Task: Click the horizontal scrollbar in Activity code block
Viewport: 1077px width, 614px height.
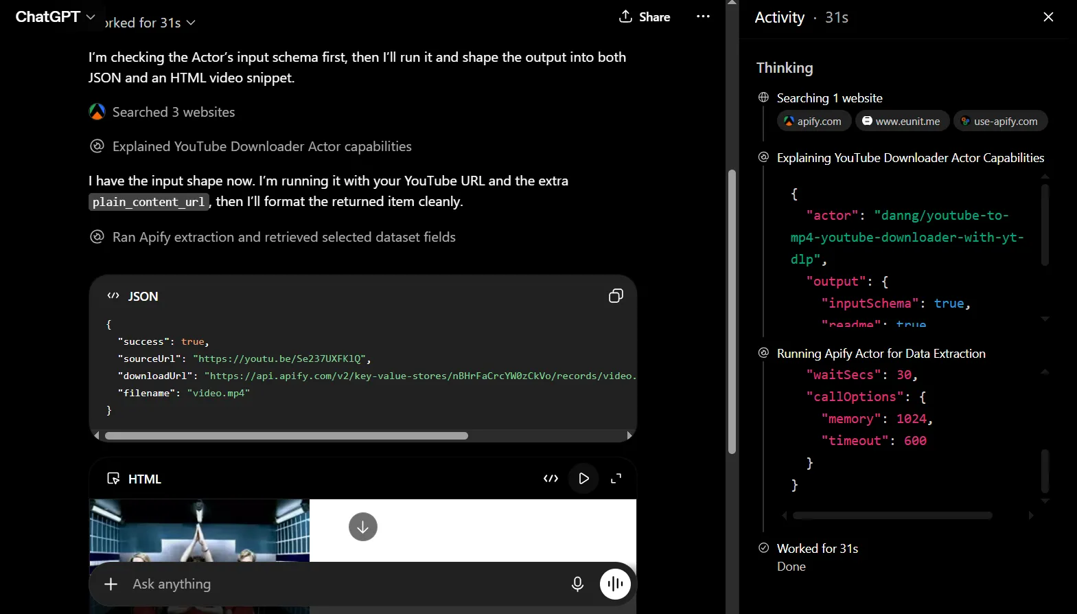Action: (892, 516)
